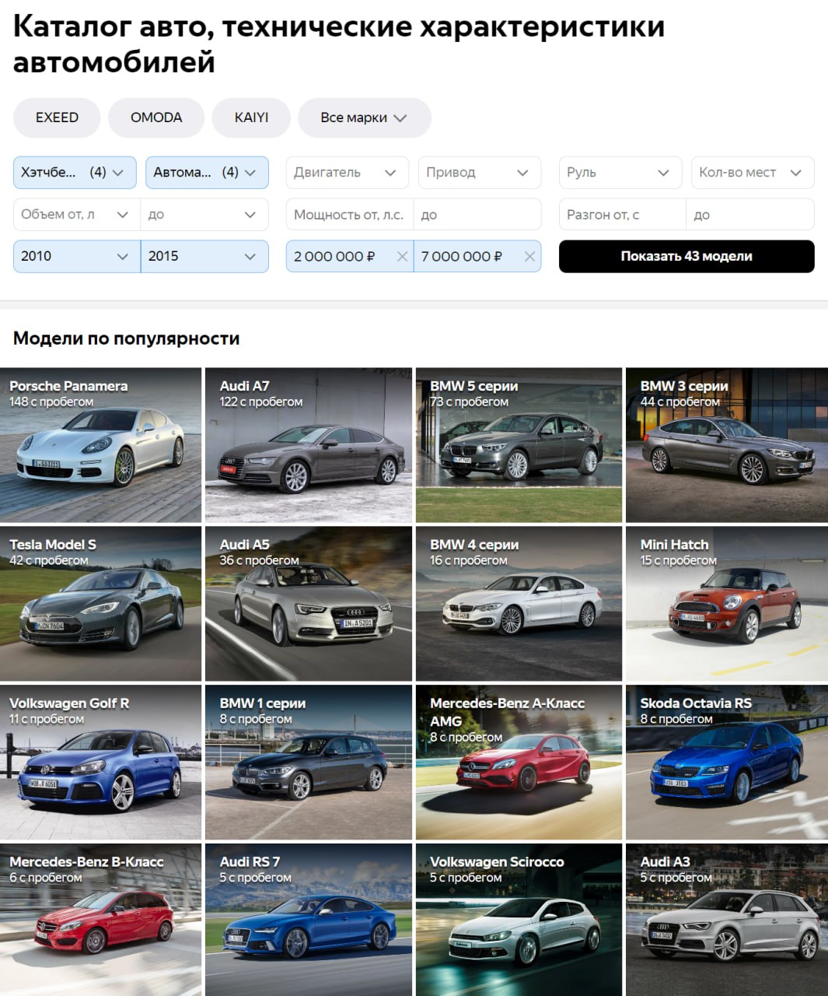This screenshot has width=828, height=996.
Task: Expand the Кол-во мест dropdown
Action: (752, 173)
